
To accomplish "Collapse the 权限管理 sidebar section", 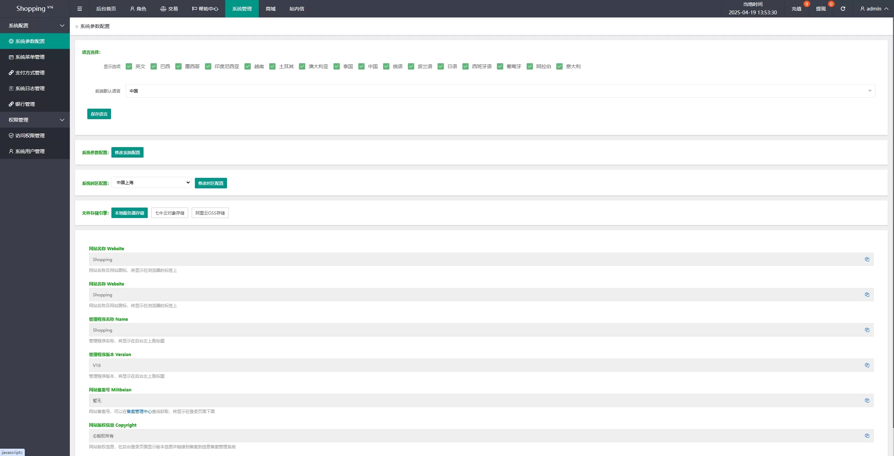I will click(x=35, y=120).
